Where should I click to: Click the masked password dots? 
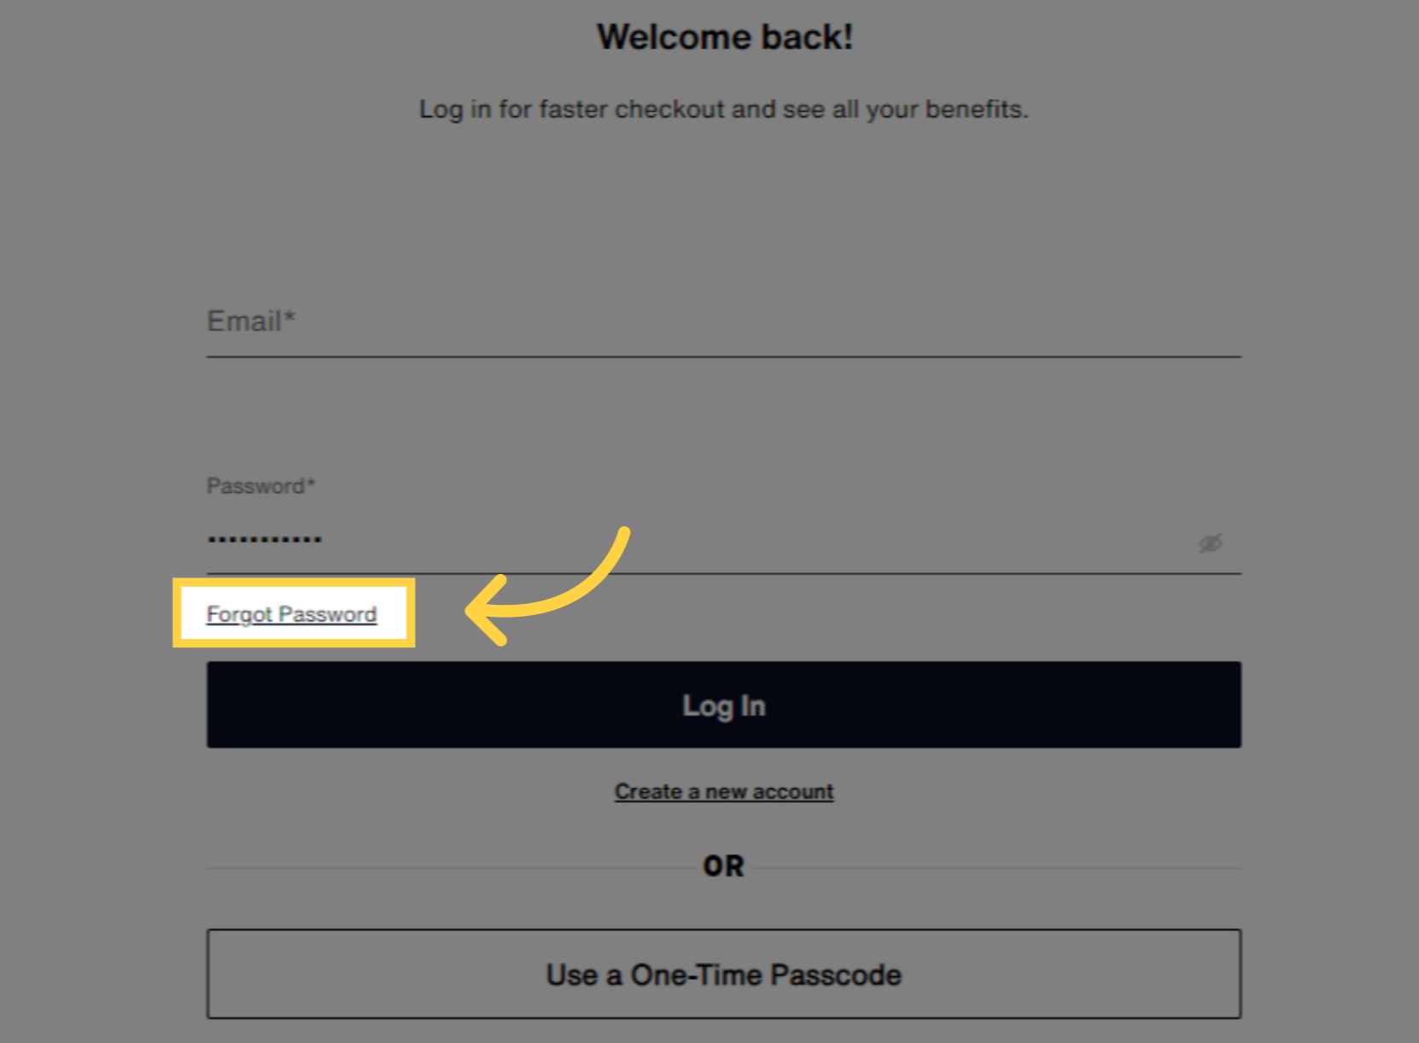(x=265, y=539)
